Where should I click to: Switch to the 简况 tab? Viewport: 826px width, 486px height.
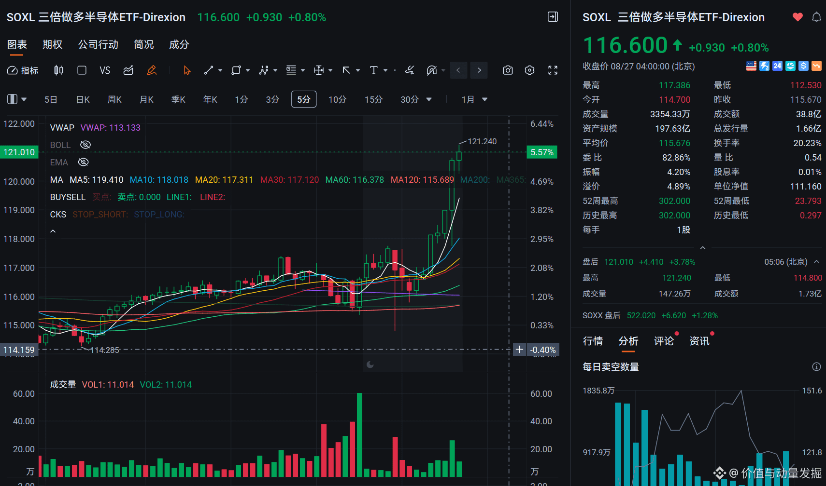143,44
